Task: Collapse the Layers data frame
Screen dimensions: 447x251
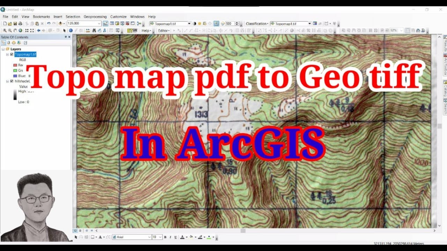Action: (3, 49)
